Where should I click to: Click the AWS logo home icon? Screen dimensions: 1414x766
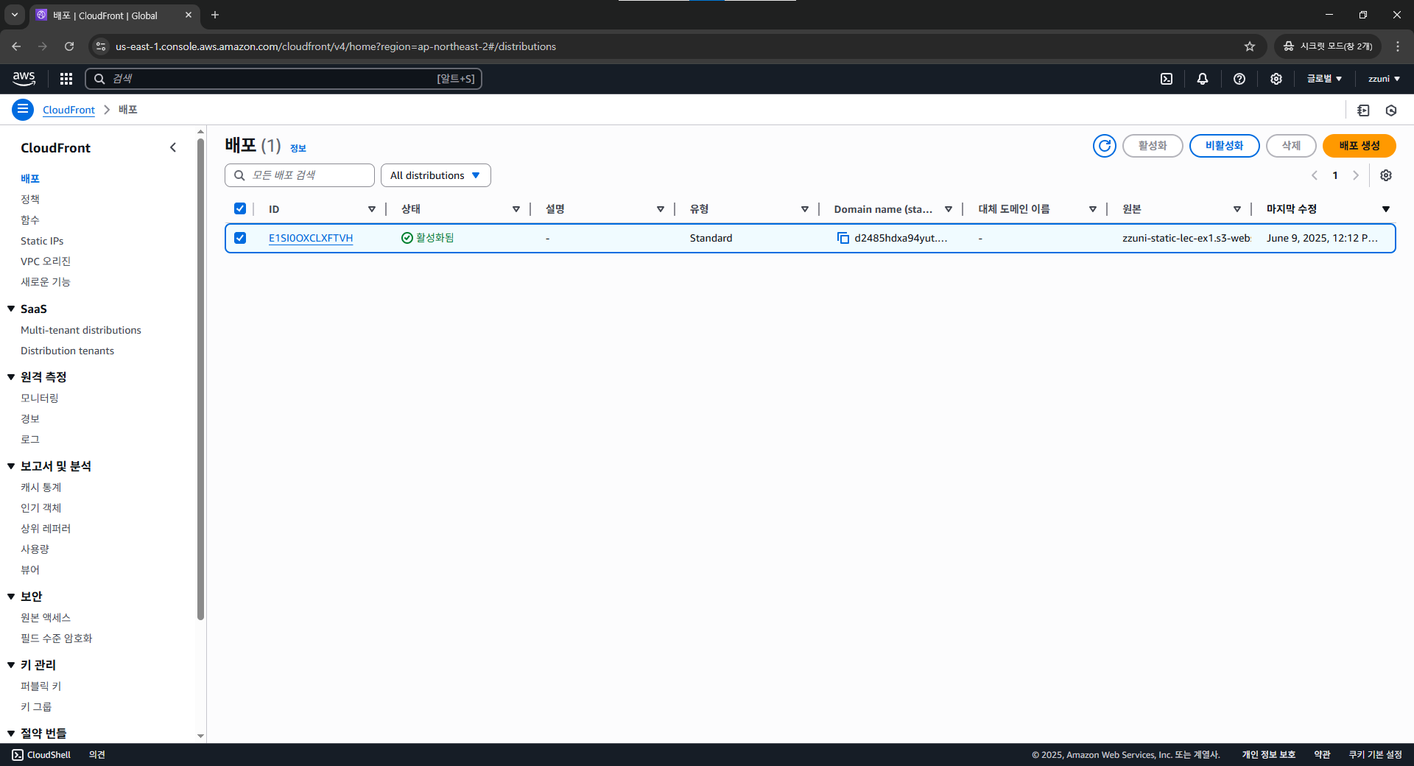(24, 79)
